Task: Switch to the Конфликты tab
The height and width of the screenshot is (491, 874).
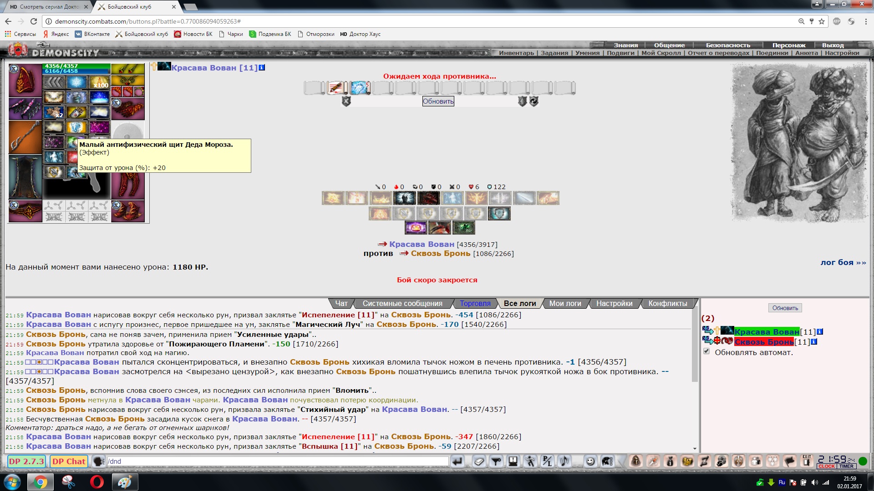Action: coord(667,303)
